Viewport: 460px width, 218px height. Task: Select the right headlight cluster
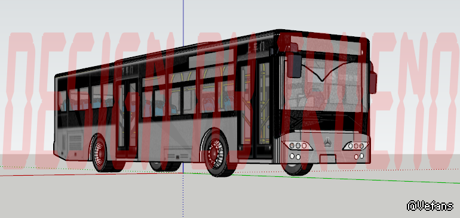[x=356, y=146]
